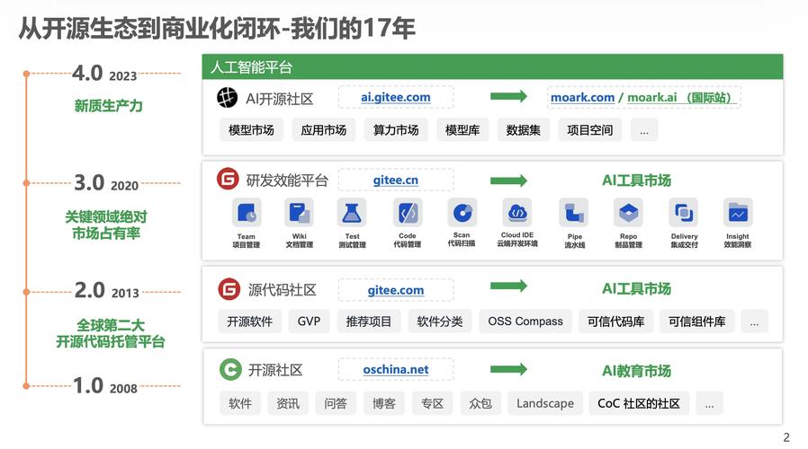This screenshot has width=808, height=449.
Task: Click the green arrow after oschina.net
Action: pos(508,369)
